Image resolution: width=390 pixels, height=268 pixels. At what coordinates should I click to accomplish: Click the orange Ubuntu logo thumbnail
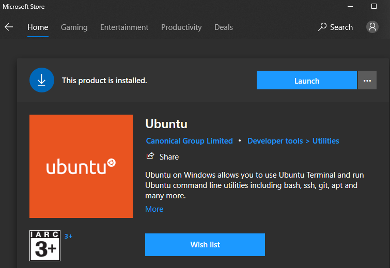[x=81, y=166]
